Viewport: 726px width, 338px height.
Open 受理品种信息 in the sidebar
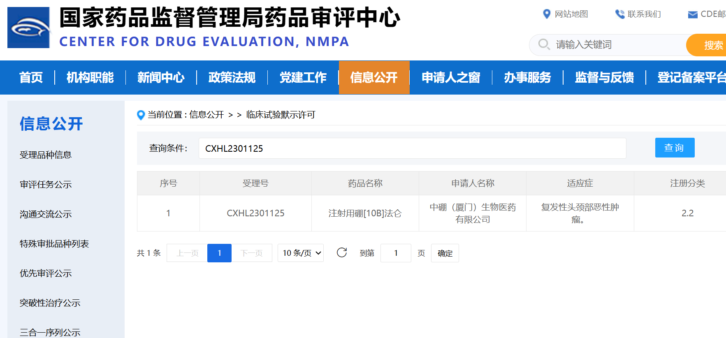tap(46, 155)
